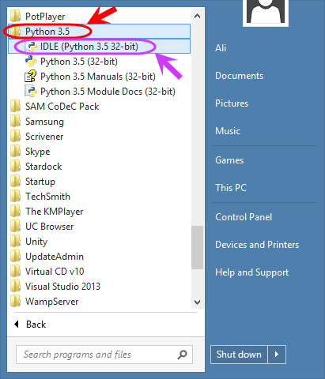Open Pictures from the Start menu
The width and height of the screenshot is (325, 379).
232,103
